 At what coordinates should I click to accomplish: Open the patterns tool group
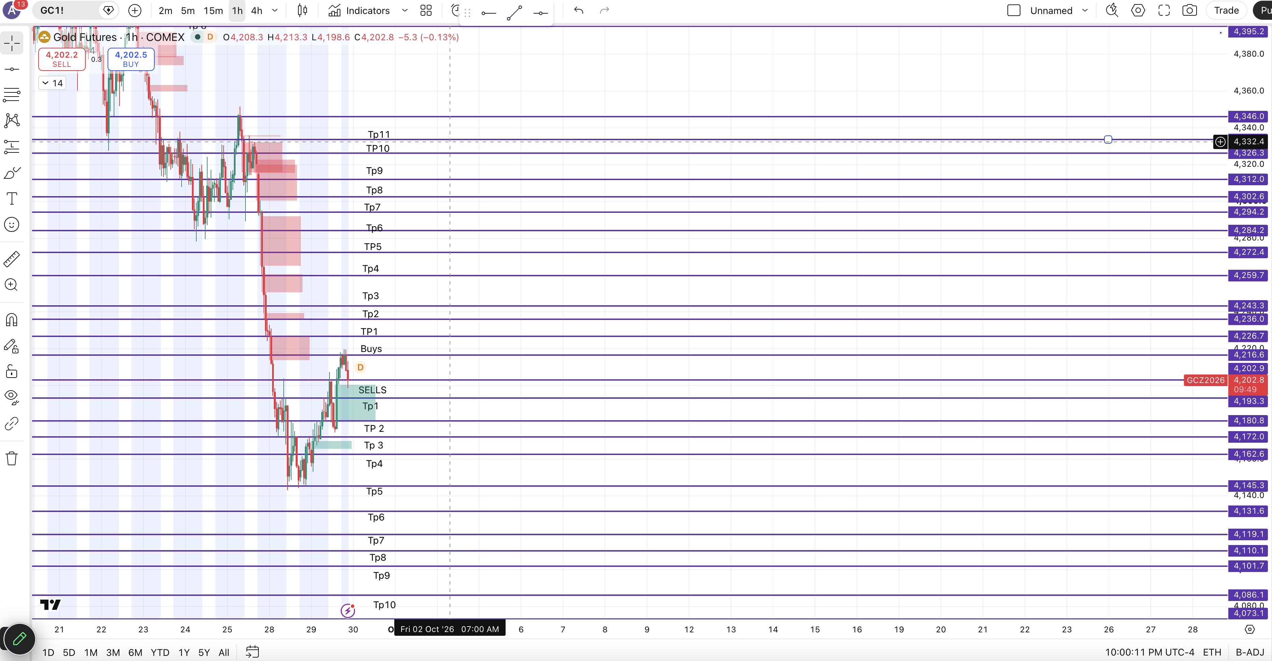[12, 120]
